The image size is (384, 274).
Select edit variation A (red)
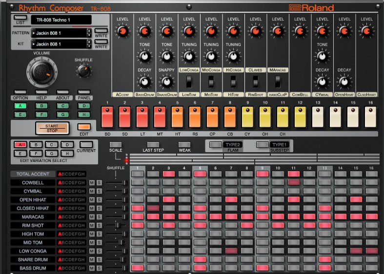tap(20, 145)
